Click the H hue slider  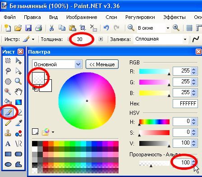(x=154, y=122)
